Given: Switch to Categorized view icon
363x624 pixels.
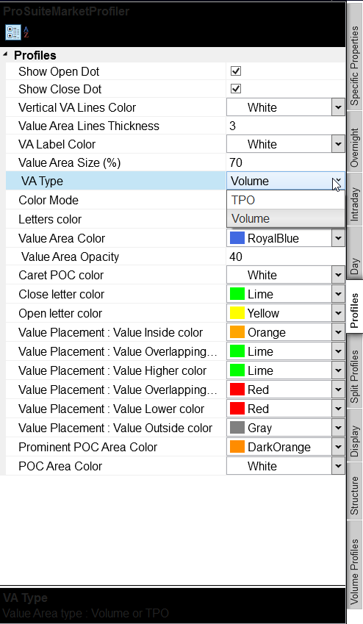Looking at the screenshot, I should pyautogui.click(x=12, y=32).
